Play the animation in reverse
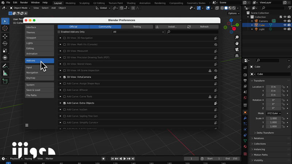Viewport: 292px width, 164px height. pos(121,159)
